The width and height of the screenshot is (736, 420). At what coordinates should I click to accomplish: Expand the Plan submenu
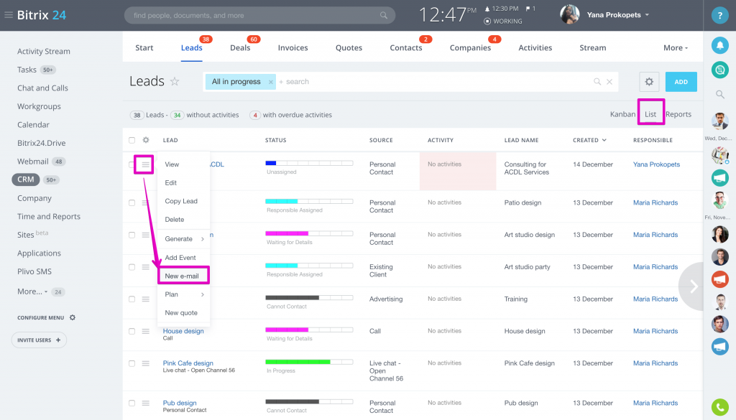pyautogui.click(x=183, y=294)
